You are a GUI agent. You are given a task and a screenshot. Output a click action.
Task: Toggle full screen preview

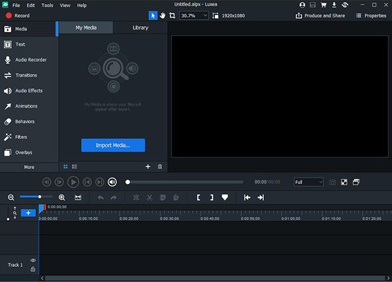pos(344,182)
